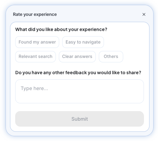
Task: Choose the Relevant search chip
Action: click(x=36, y=56)
